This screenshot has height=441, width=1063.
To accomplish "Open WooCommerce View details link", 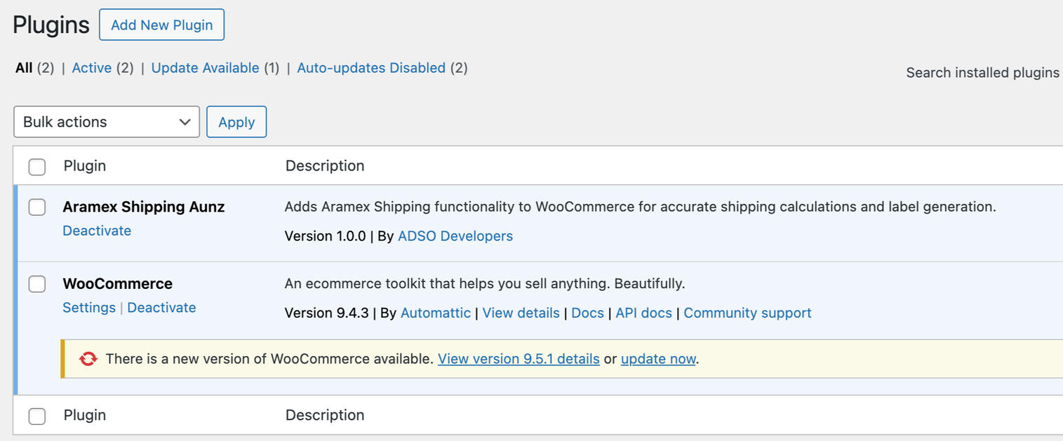I will click(x=521, y=313).
